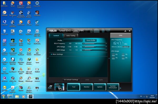158x104 pixels.
Task: Click AI Suite II taskbar button
Action: coord(31,97)
